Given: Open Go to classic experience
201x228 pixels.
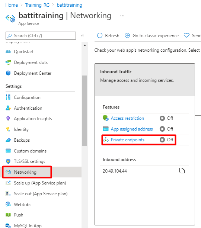Looking at the screenshot, I should [151, 35].
